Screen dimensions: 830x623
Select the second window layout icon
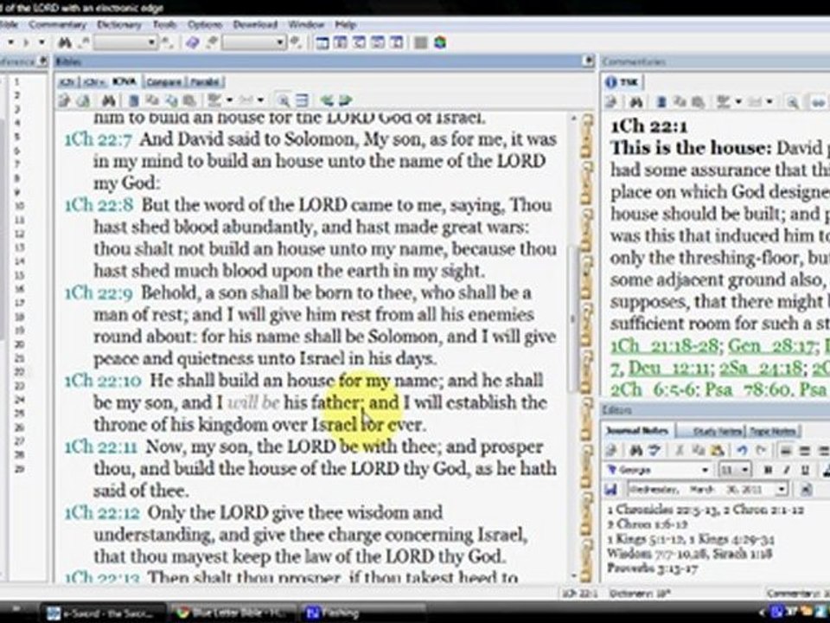click(341, 42)
